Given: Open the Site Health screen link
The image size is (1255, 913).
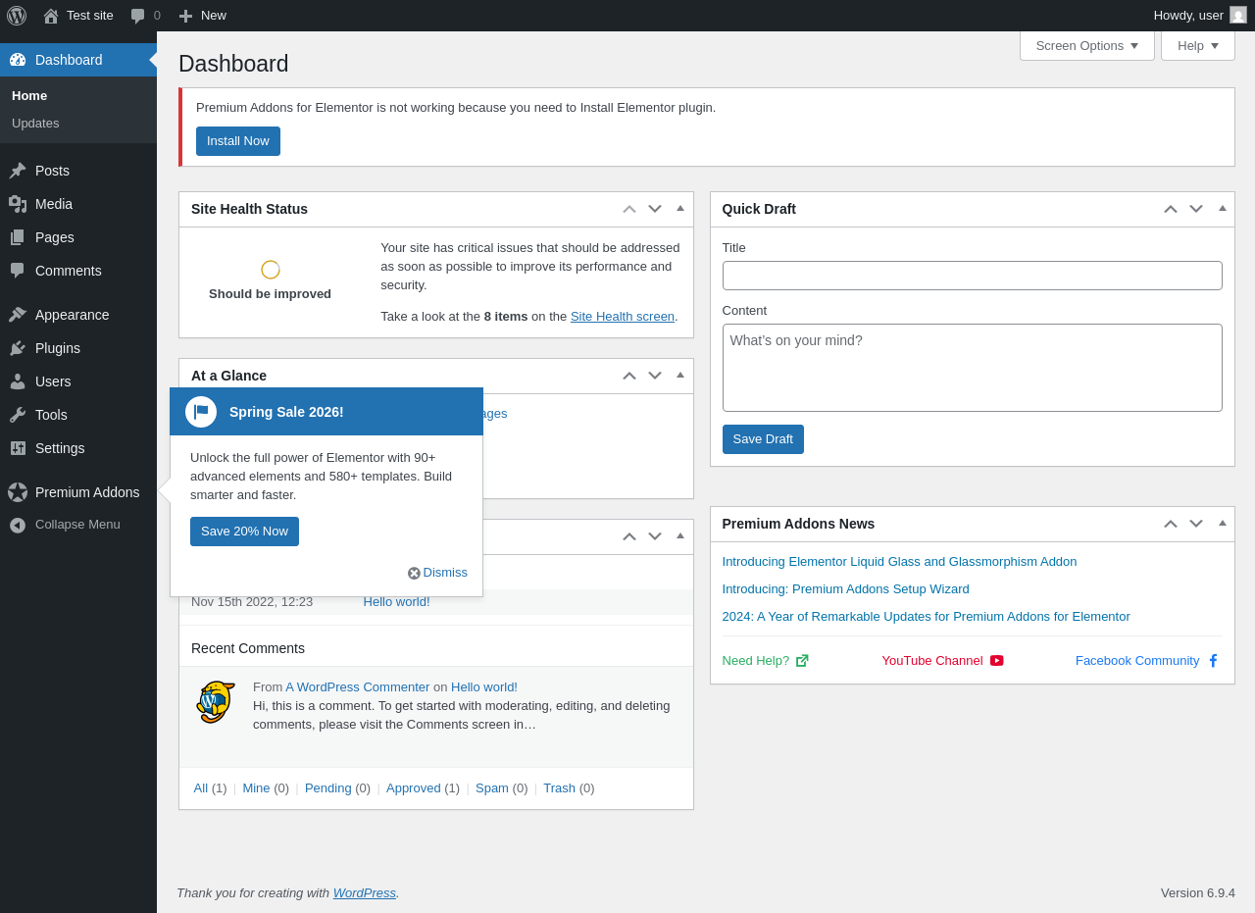Looking at the screenshot, I should click(623, 317).
